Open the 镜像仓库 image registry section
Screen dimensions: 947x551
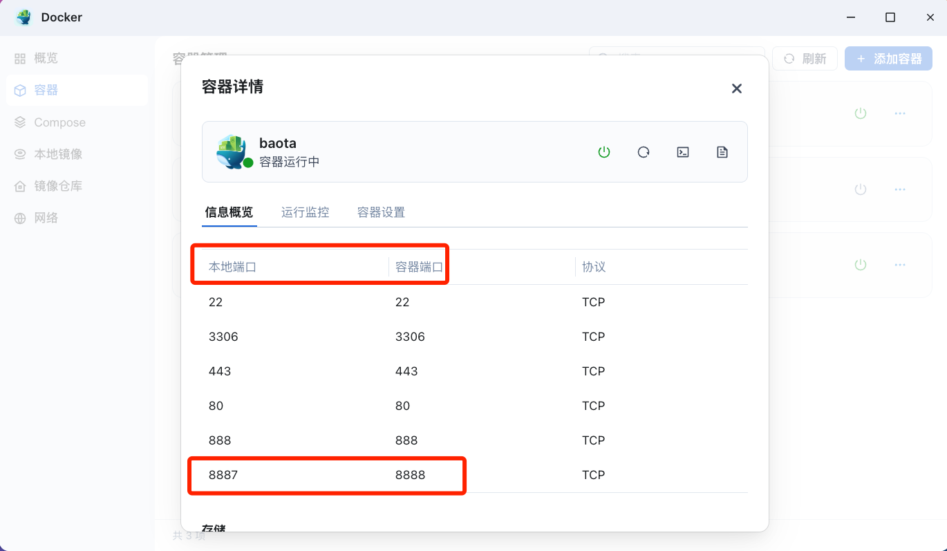coord(77,186)
